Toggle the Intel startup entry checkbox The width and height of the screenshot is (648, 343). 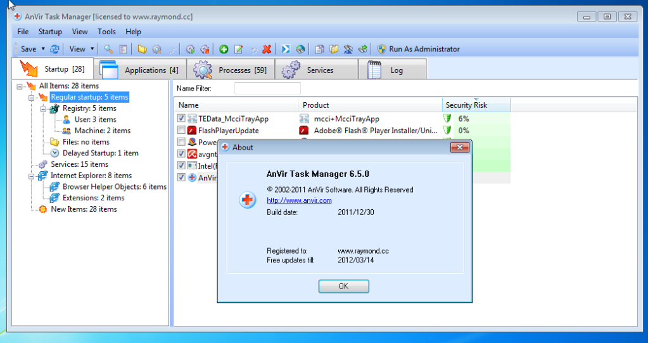tap(181, 165)
